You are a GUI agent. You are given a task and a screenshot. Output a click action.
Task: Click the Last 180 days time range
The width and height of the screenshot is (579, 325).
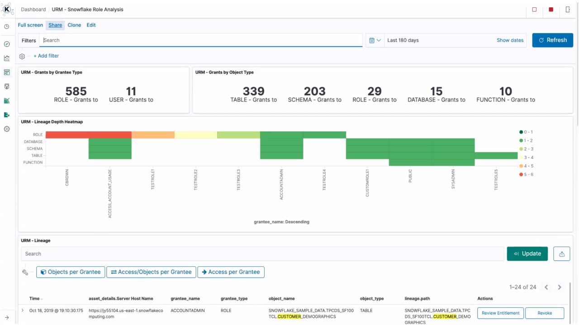(x=403, y=40)
